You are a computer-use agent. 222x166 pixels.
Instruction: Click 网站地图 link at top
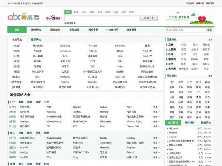click(210, 3)
